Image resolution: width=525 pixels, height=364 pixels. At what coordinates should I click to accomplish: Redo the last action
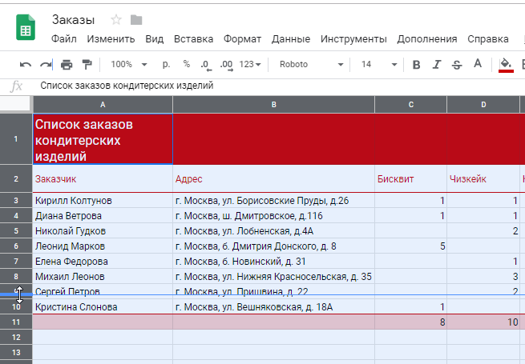click(46, 65)
